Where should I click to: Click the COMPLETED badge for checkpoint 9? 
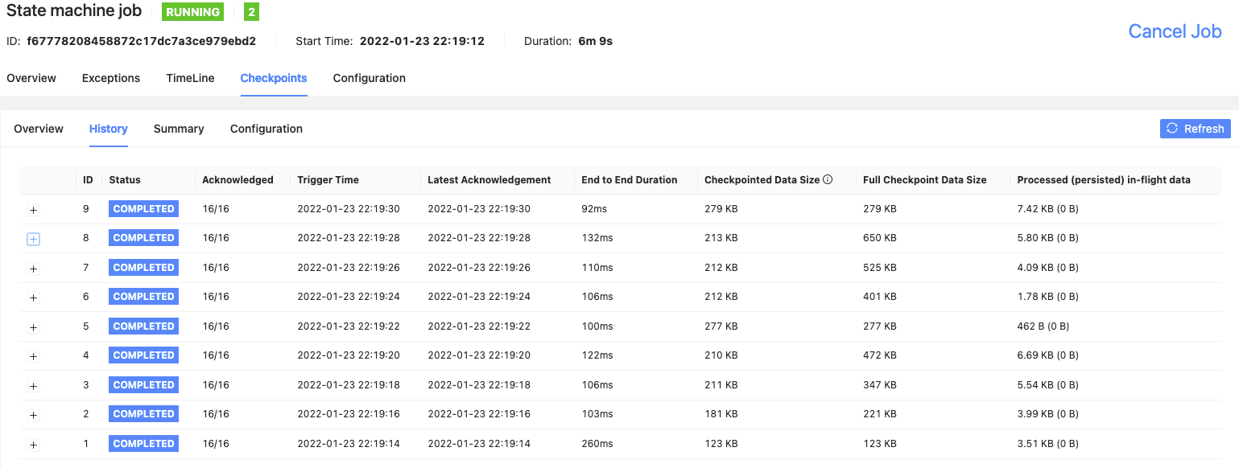[143, 208]
